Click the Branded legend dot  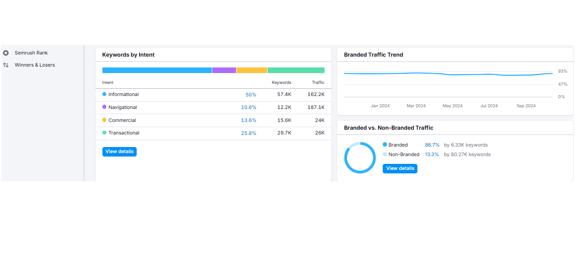coord(385,145)
